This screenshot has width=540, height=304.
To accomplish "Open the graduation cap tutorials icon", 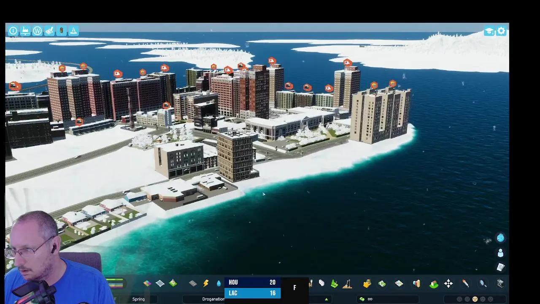I will click(x=489, y=31).
